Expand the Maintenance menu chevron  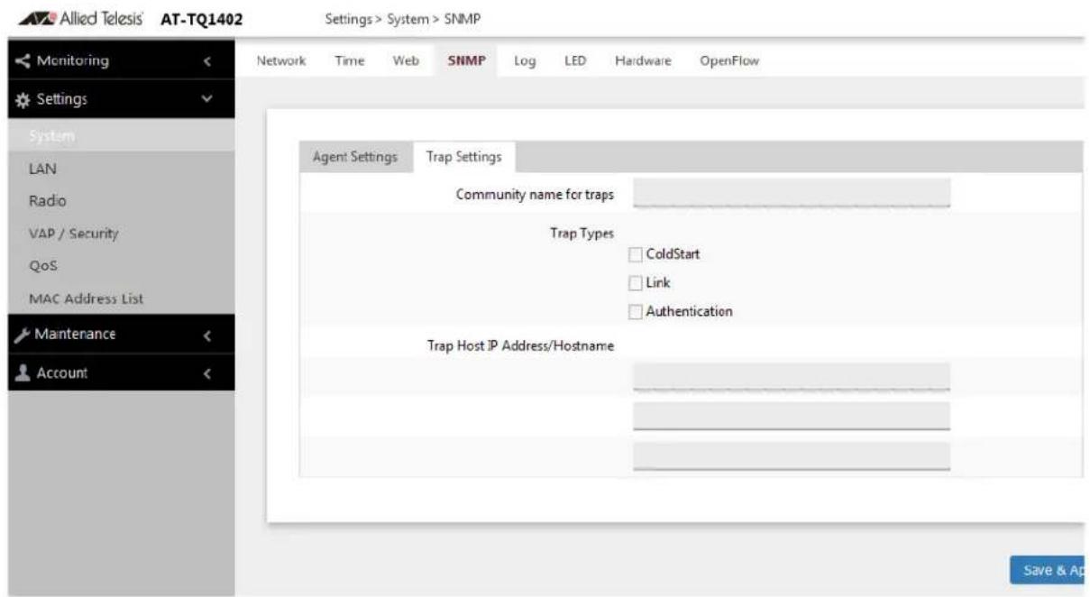point(207,335)
